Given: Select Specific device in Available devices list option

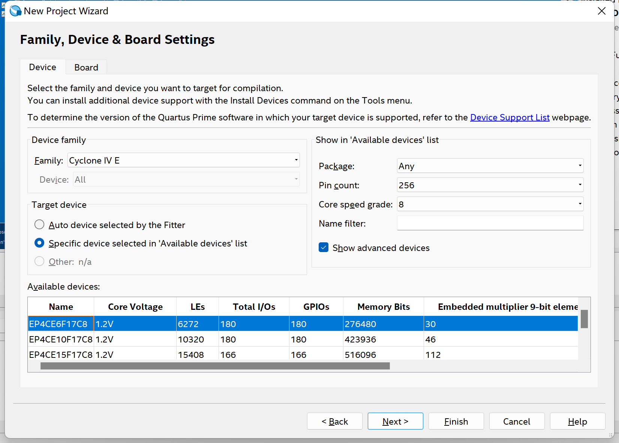Looking at the screenshot, I should point(39,243).
